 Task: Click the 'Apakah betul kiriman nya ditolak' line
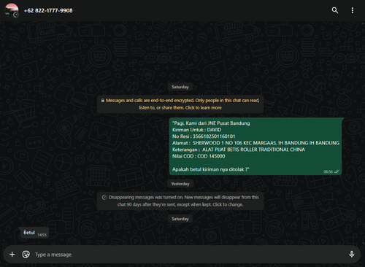(x=211, y=169)
